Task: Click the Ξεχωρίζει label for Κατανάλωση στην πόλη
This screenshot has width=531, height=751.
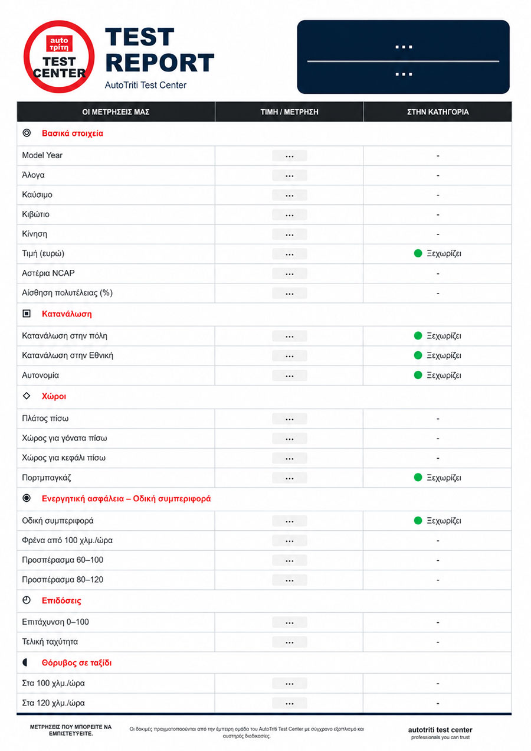Action: coord(444,336)
